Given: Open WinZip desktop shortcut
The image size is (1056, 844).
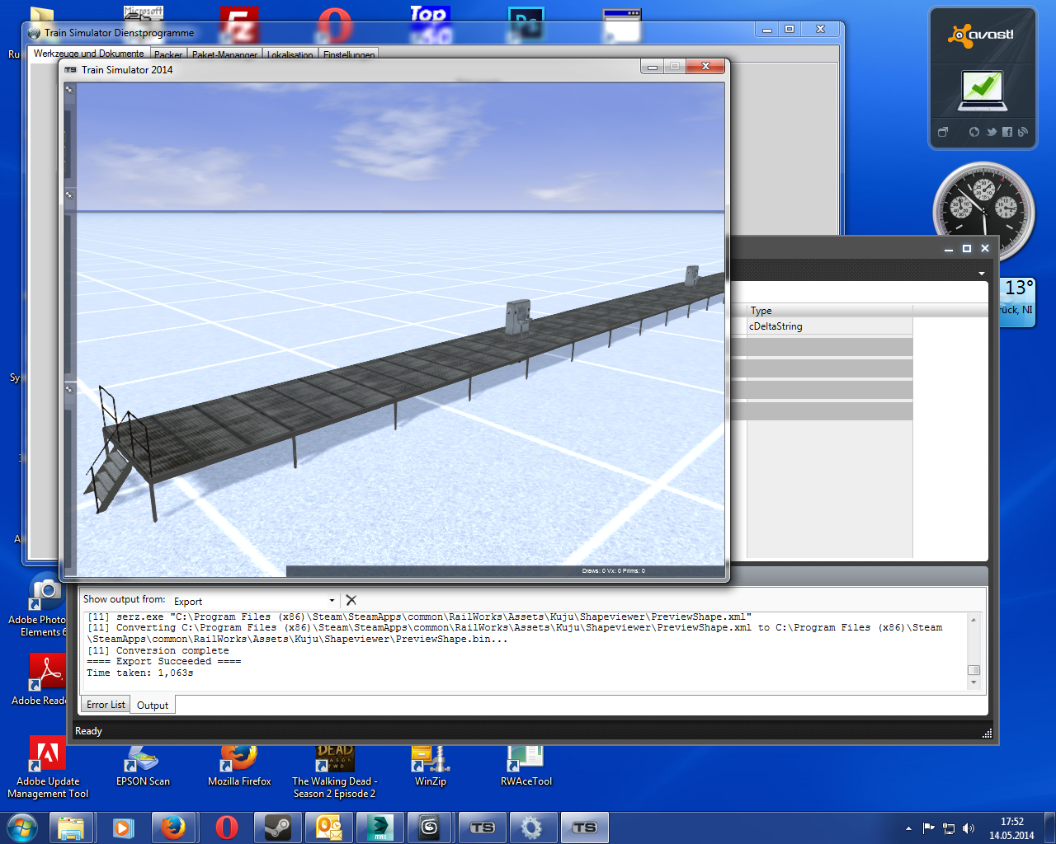Looking at the screenshot, I should [x=431, y=765].
